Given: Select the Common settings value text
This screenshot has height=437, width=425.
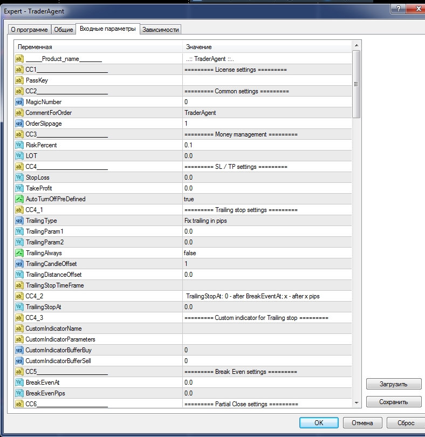Looking at the screenshot, I should [237, 91].
